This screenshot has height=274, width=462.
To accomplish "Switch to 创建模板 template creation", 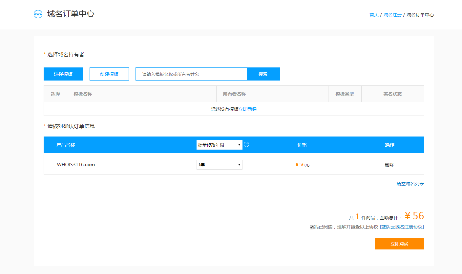I will click(x=109, y=74).
